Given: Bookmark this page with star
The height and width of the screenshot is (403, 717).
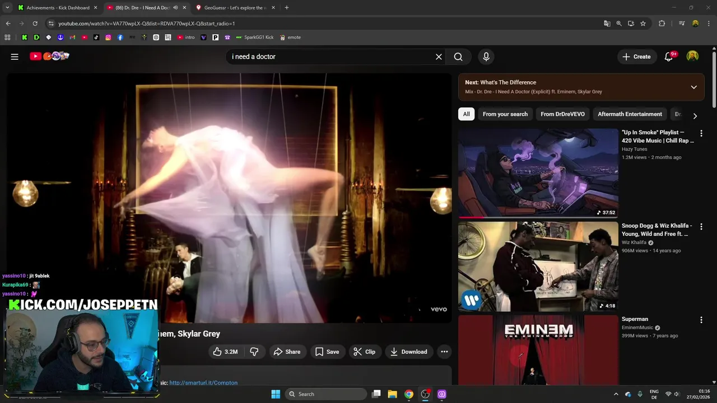Looking at the screenshot, I should coord(643,24).
